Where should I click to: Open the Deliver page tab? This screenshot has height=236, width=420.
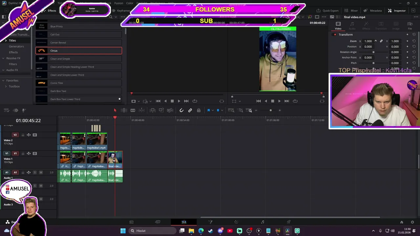[289, 222]
